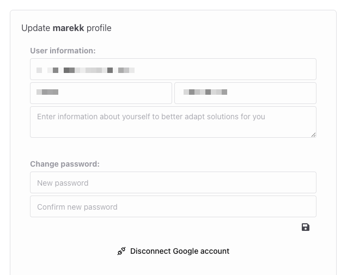347x275 pixels.
Task: Click the textarea resize handle in the corner
Action: click(313, 134)
